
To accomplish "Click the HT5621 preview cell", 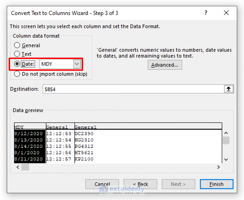I will 84,153.
